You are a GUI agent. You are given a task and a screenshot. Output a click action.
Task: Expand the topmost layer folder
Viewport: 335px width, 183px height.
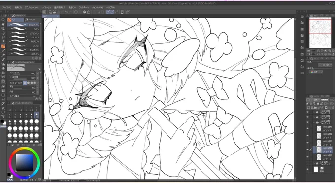[314, 112]
